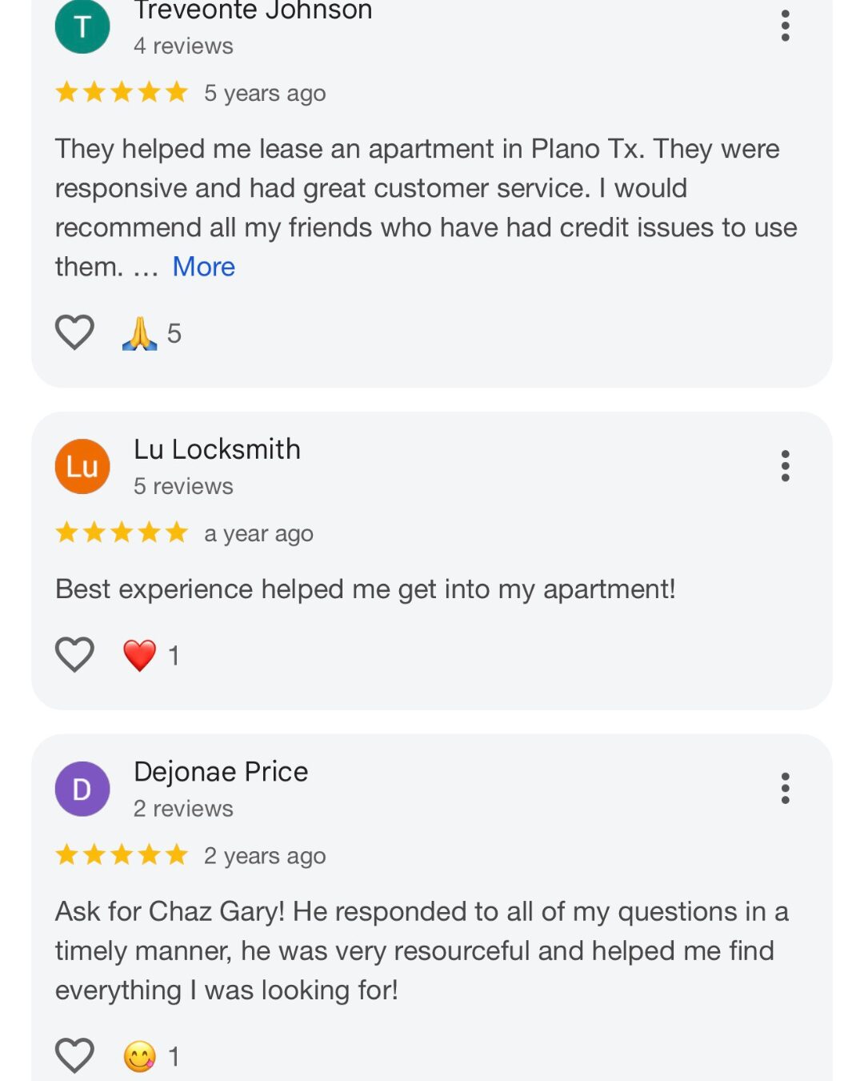This screenshot has width=864, height=1081.
Task: Like Dejonae Price's review with heart
Action: click(74, 1055)
